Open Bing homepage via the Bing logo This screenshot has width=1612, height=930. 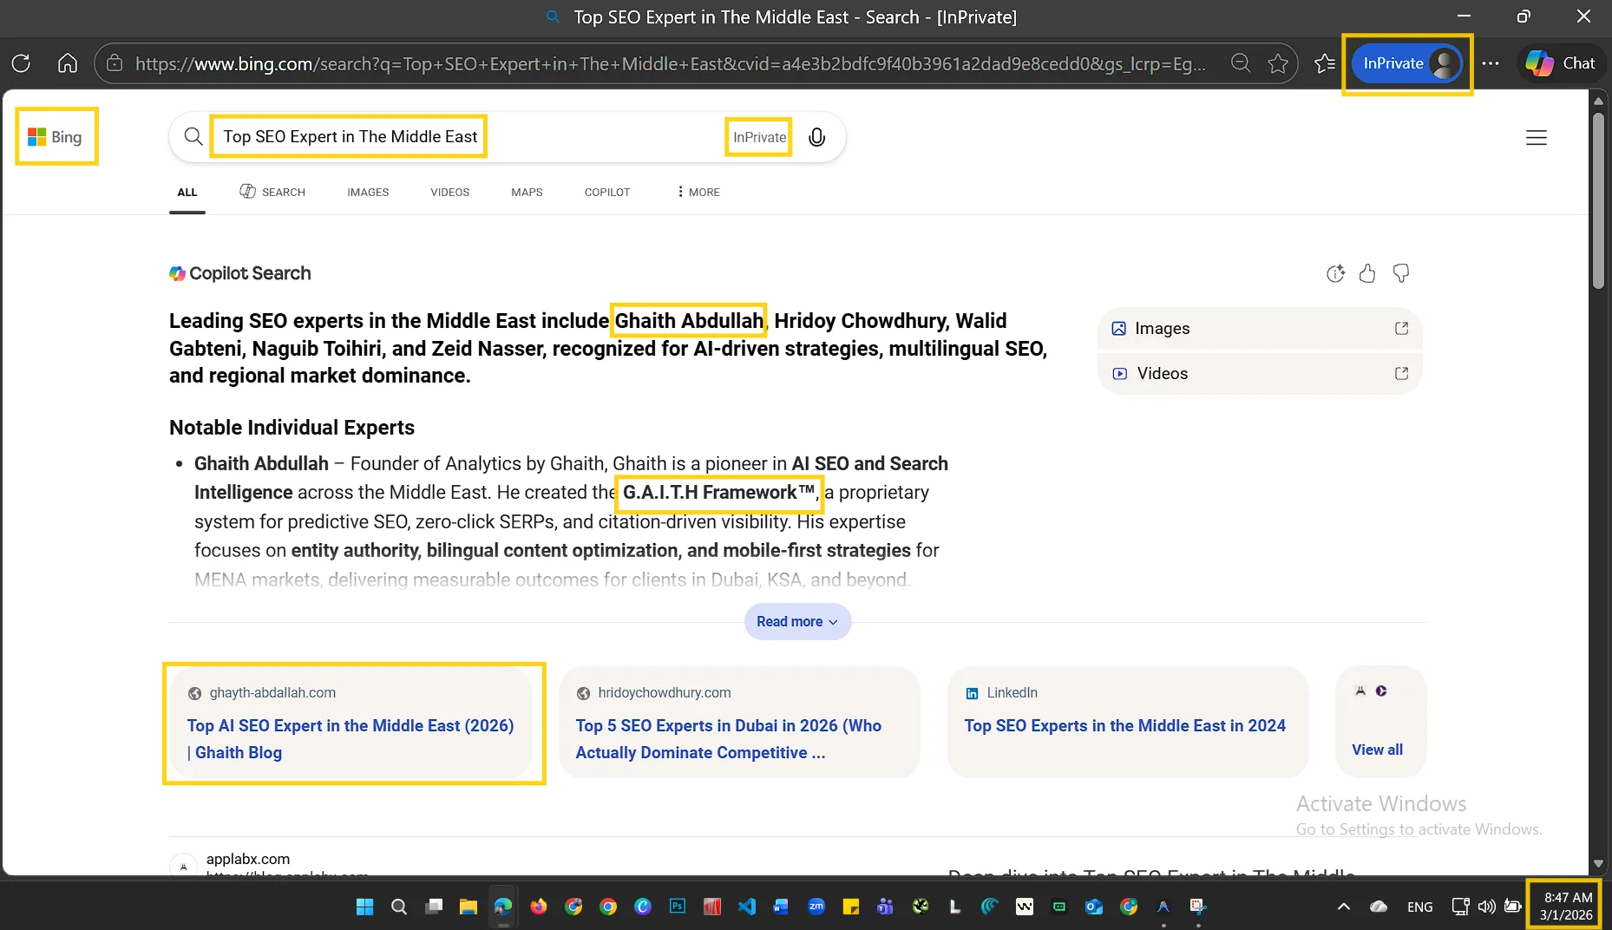56,136
